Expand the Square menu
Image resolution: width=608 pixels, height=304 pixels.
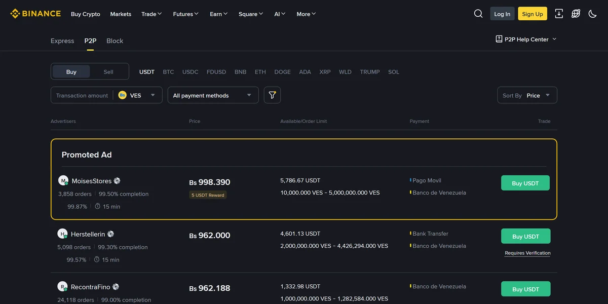coord(251,14)
